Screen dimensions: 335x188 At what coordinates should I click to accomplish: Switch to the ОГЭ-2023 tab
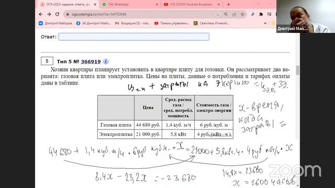(68, 4)
